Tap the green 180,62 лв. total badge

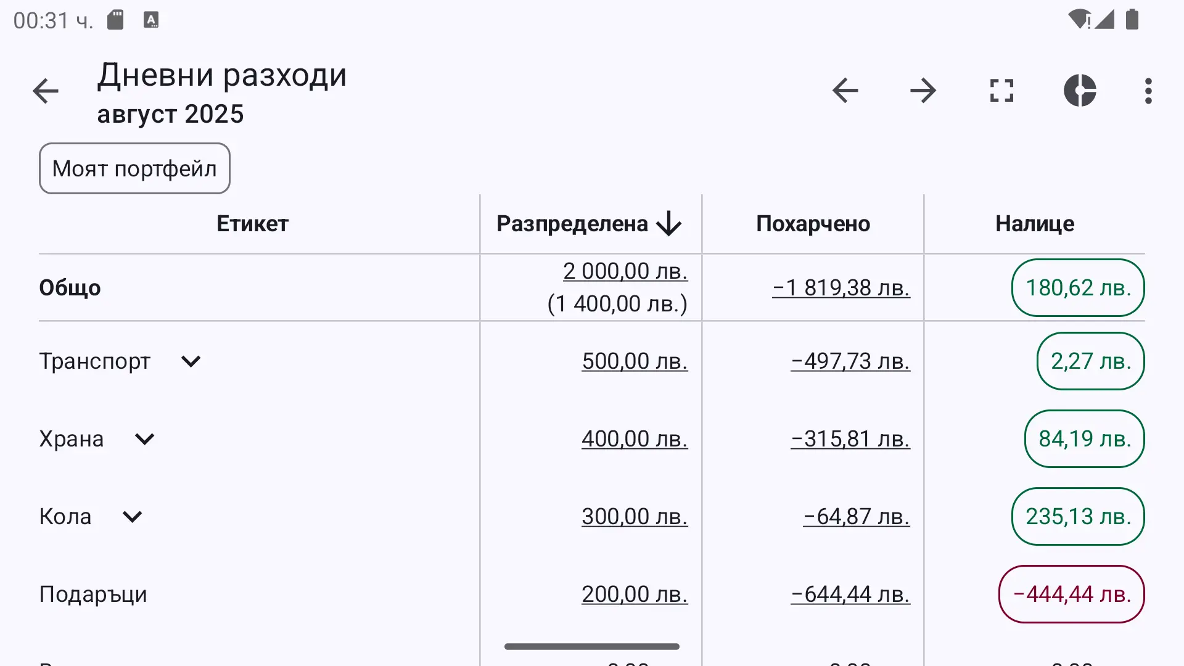tap(1078, 288)
